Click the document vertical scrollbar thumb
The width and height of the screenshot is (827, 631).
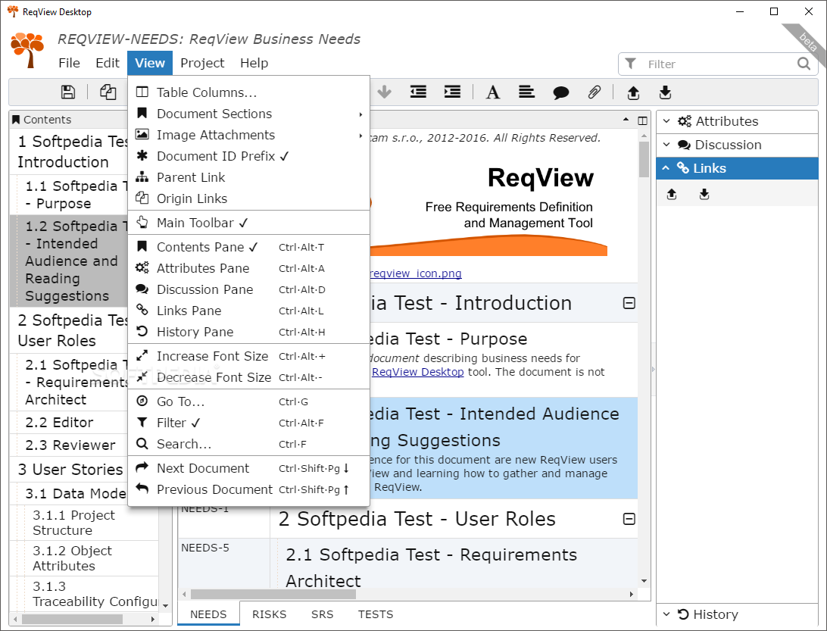[644, 159]
